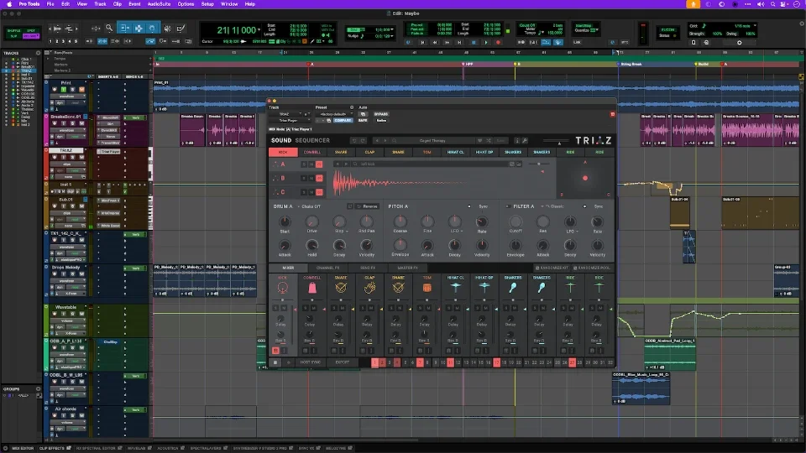Click the RANDOMIZE KIT button
The height and width of the screenshot is (453, 806).
pos(553,268)
